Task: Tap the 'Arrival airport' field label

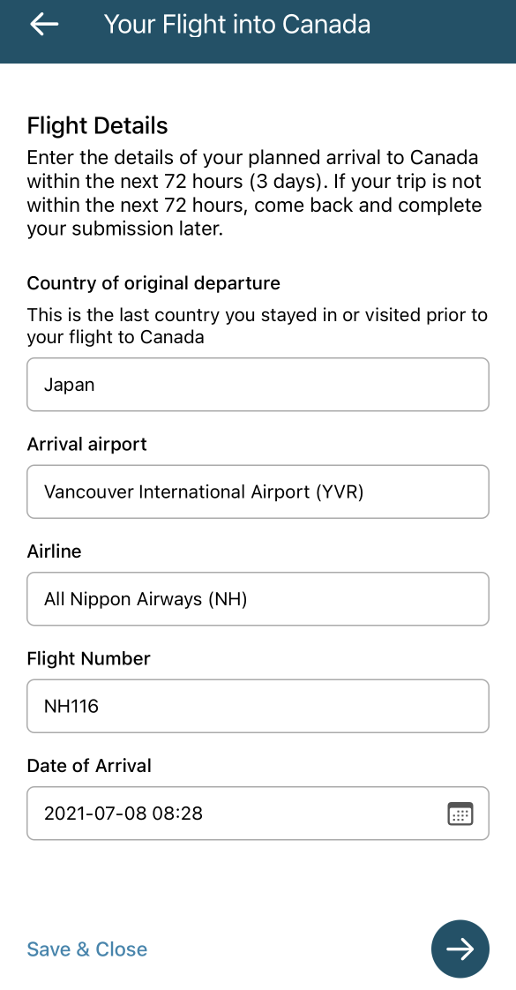Action: click(87, 444)
